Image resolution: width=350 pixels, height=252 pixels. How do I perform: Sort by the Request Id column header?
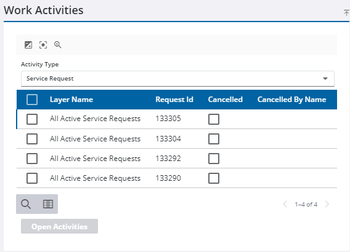tap(174, 100)
